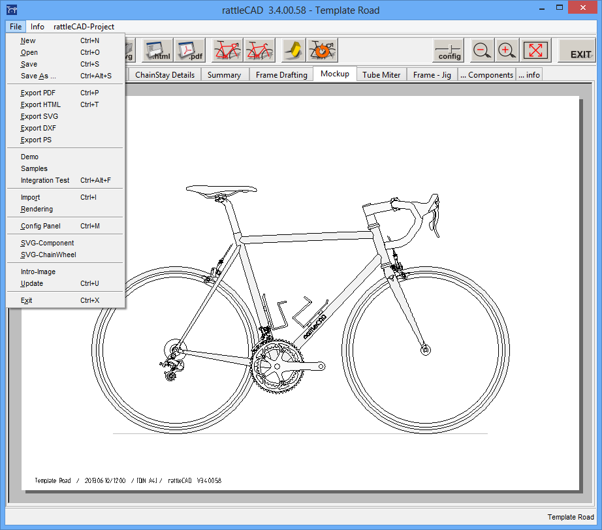Select Save As ... menu entry

click(x=39, y=76)
